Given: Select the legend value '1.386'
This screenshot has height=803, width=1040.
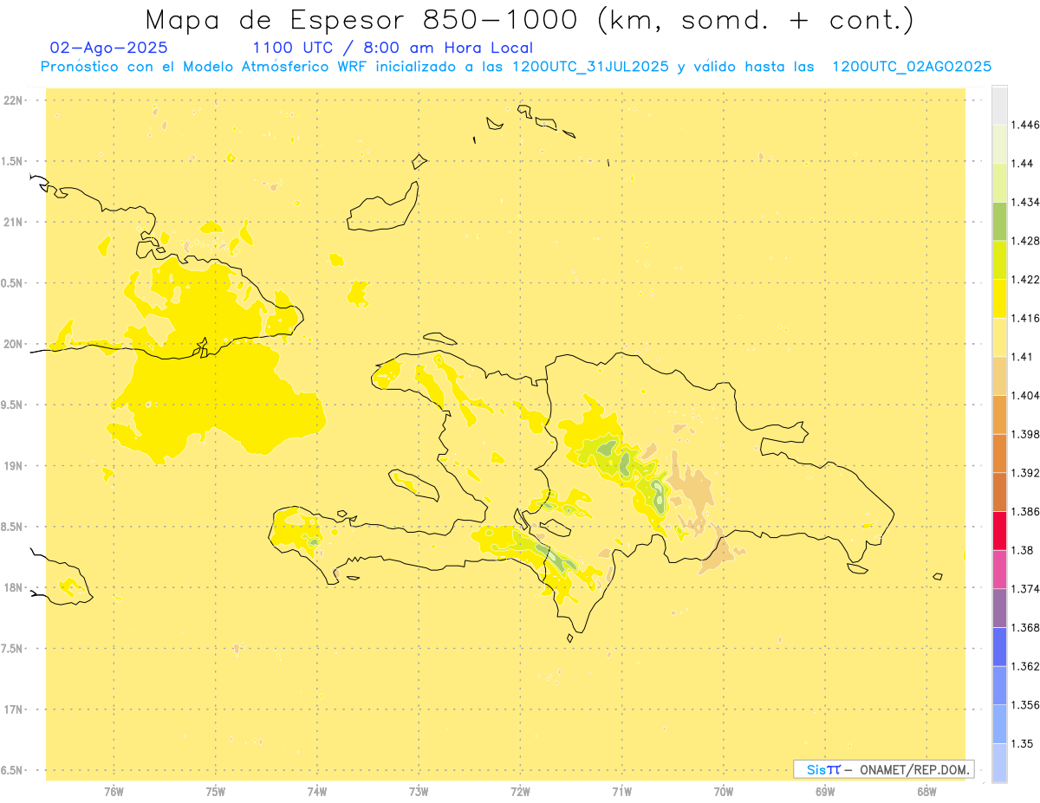Looking at the screenshot, I should click(x=1024, y=512).
